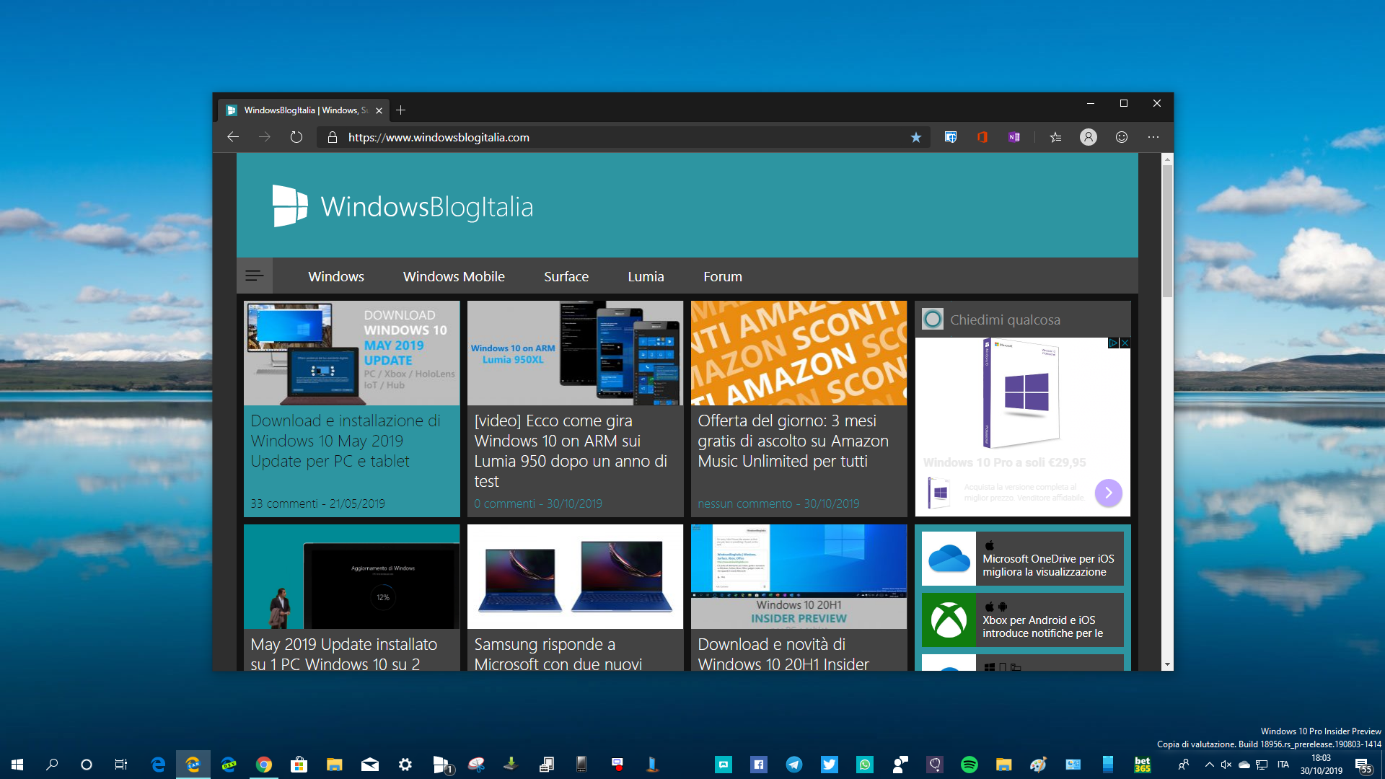Click the purple arrow button in ad
1385x779 pixels.
click(x=1108, y=493)
